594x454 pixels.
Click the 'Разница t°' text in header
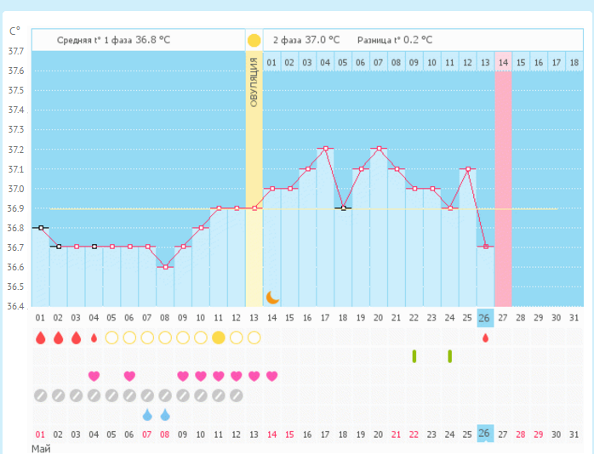[382, 40]
